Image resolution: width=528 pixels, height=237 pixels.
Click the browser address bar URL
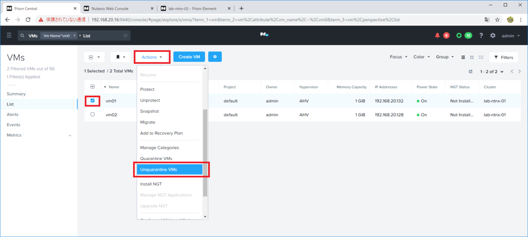pos(246,20)
